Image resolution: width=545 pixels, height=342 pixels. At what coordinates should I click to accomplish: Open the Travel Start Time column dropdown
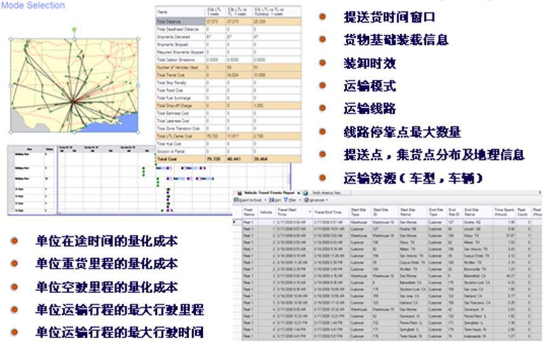pyautogui.click(x=310, y=212)
